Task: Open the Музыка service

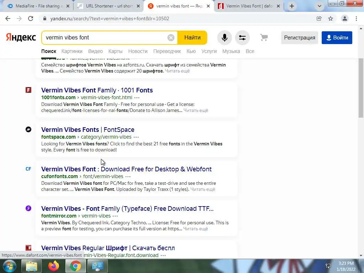Action: click(231, 51)
